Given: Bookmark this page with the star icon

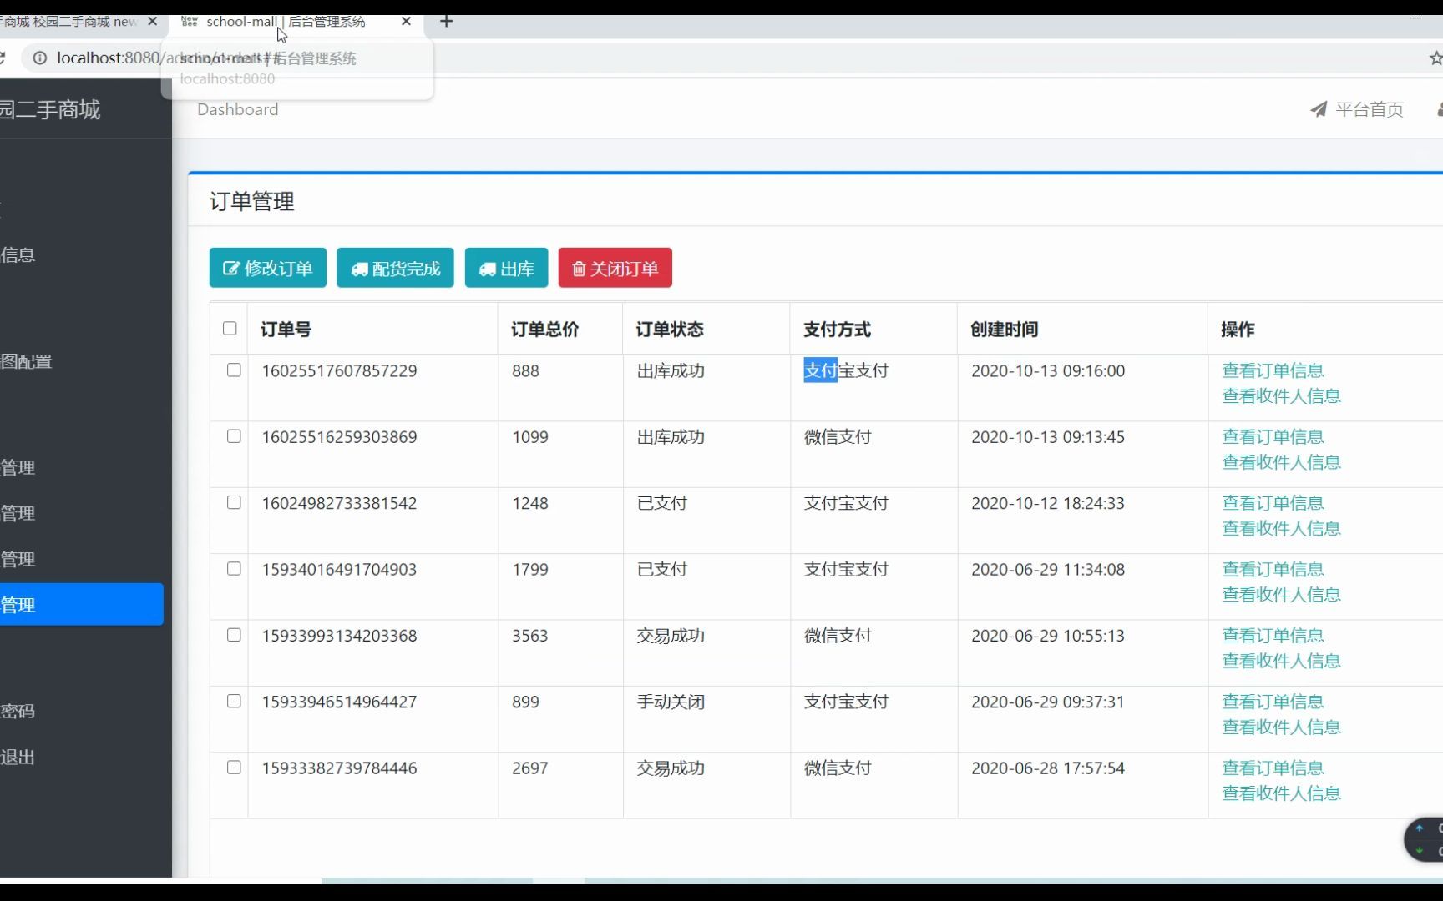Looking at the screenshot, I should [1435, 58].
